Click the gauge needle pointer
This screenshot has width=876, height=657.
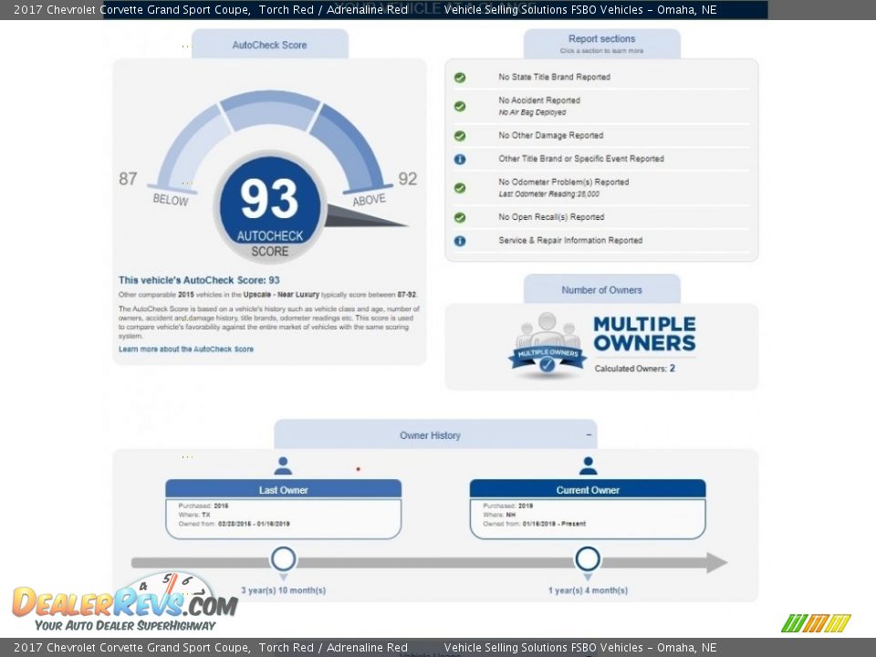(x=363, y=217)
